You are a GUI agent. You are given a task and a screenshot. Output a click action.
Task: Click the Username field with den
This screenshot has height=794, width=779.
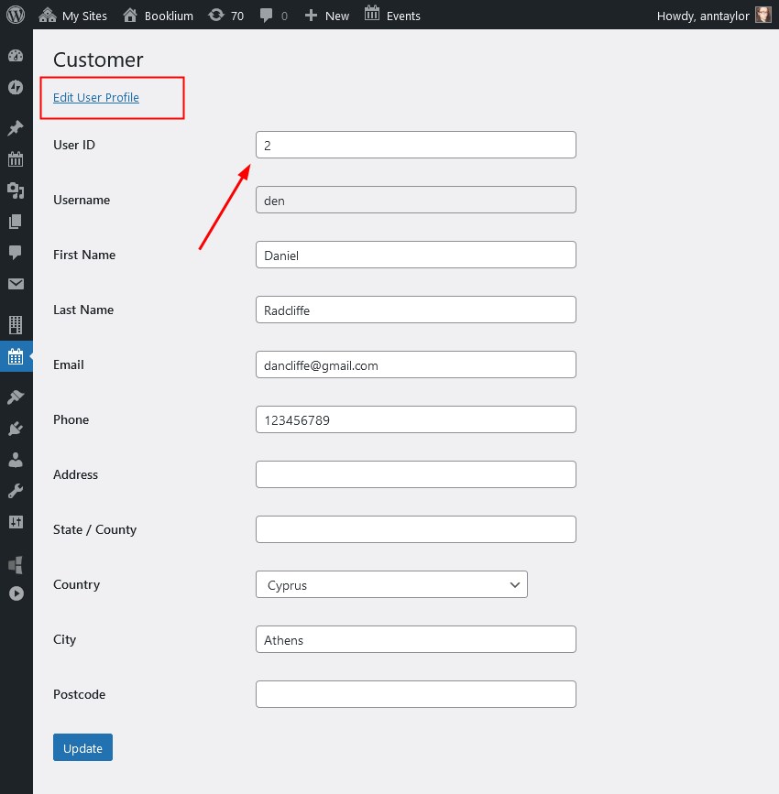[x=415, y=200]
